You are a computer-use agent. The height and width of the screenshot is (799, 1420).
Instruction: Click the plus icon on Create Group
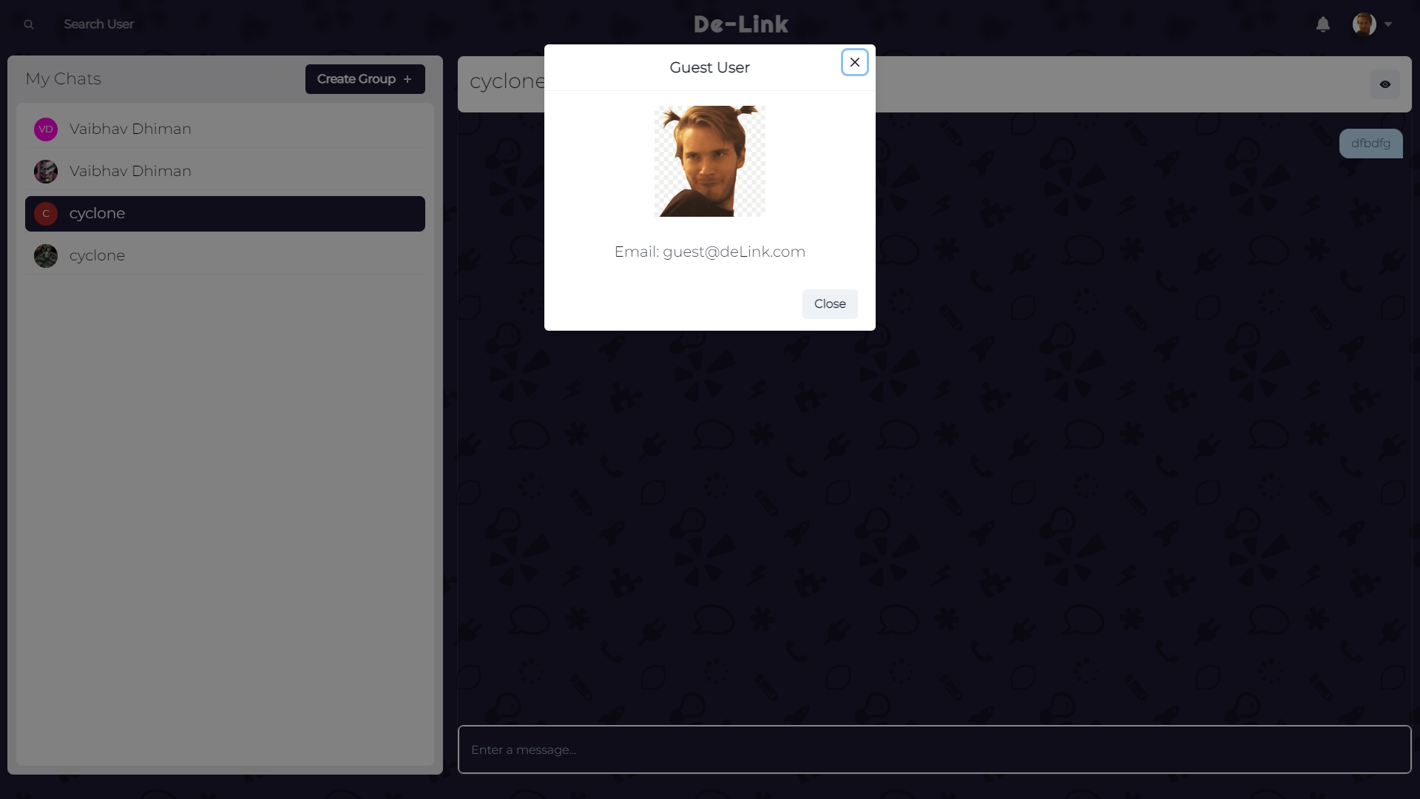(408, 79)
